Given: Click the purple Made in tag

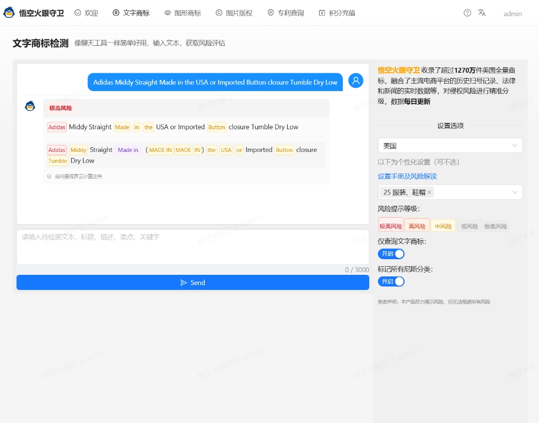Looking at the screenshot, I should [128, 150].
